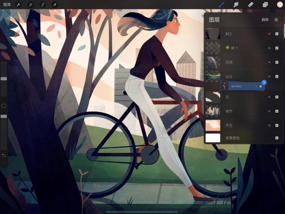Open the white 背景颜色 swatch
The image size is (285, 214).
click(x=213, y=138)
